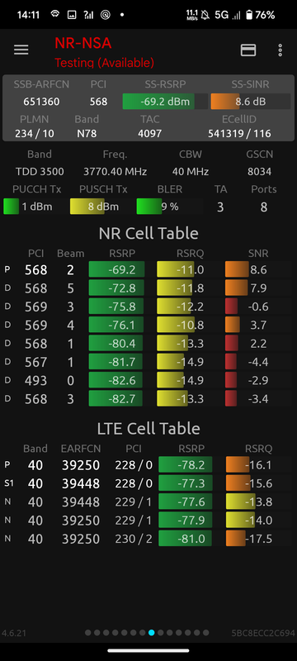Tap the TDD 3500 band value

[40, 172]
